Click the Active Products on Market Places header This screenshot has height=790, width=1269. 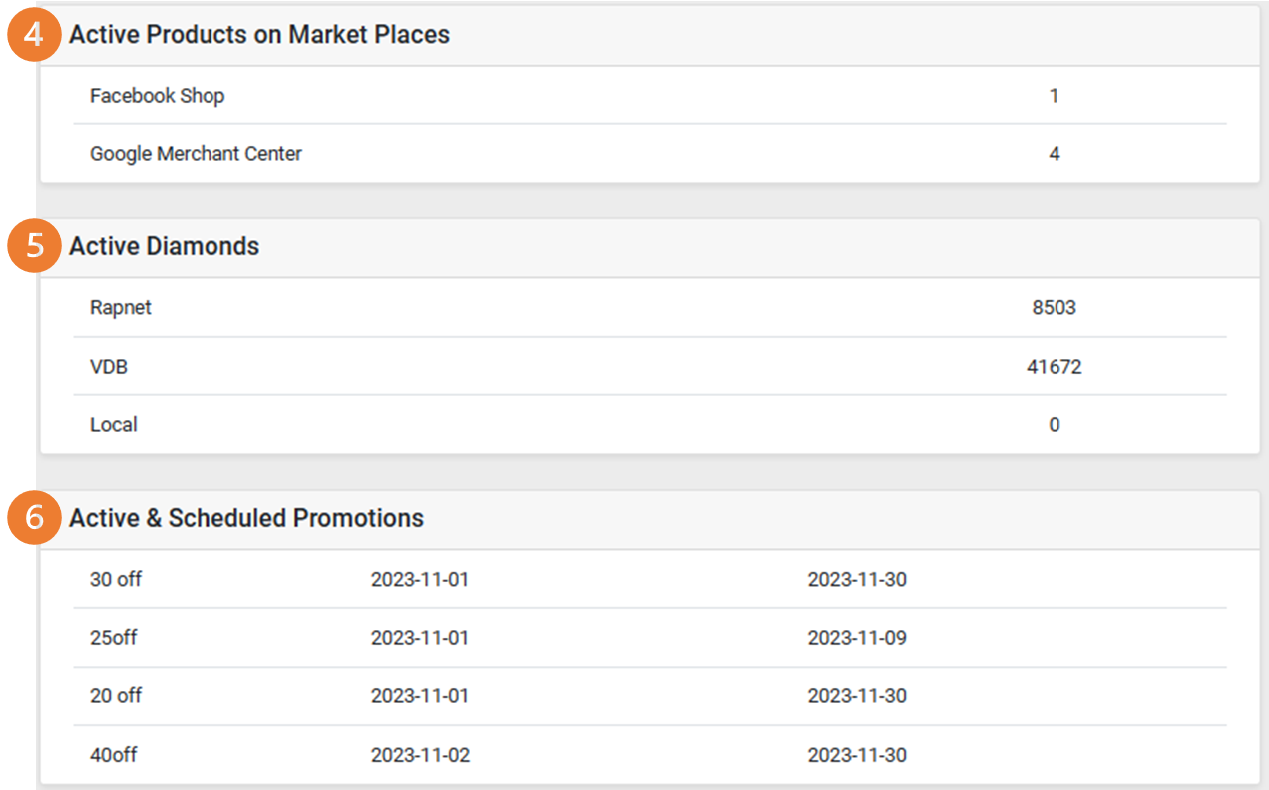259,35
